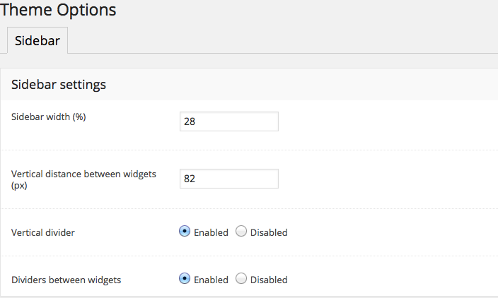The width and height of the screenshot is (498, 298).
Task: Click the "Sidebar settings" section header
Action: (x=59, y=85)
